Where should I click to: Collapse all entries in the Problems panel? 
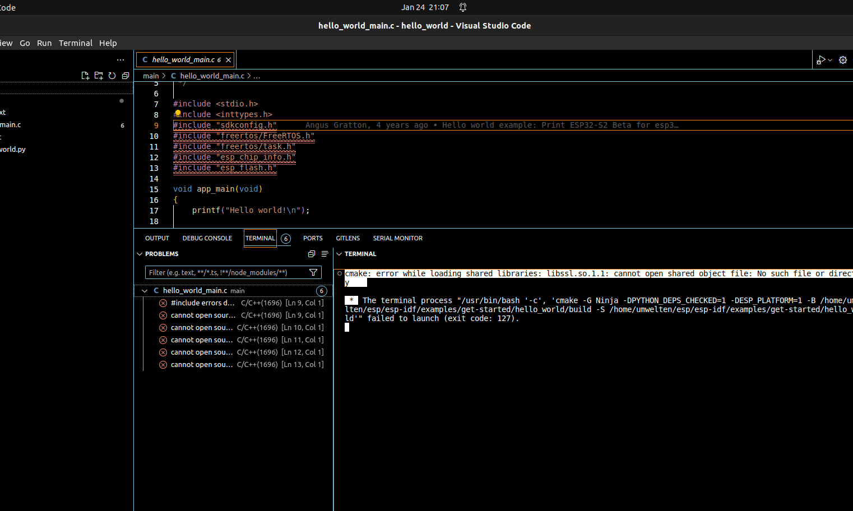click(x=312, y=254)
